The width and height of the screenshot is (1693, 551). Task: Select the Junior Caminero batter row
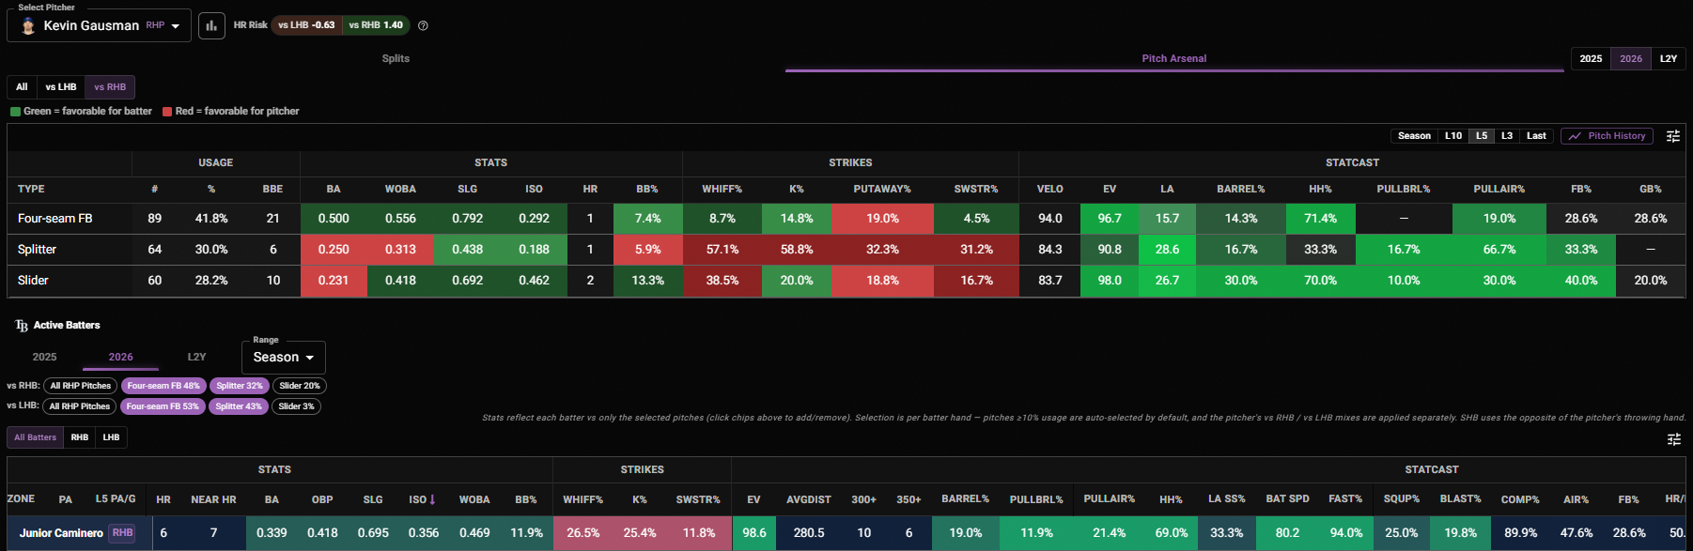846,533
